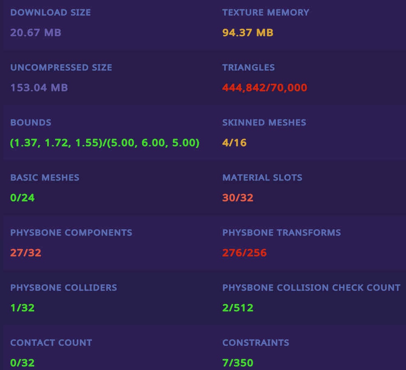406x370 pixels.
Task: Click the 153.04 MB uncompressed size value
Action: [39, 87]
